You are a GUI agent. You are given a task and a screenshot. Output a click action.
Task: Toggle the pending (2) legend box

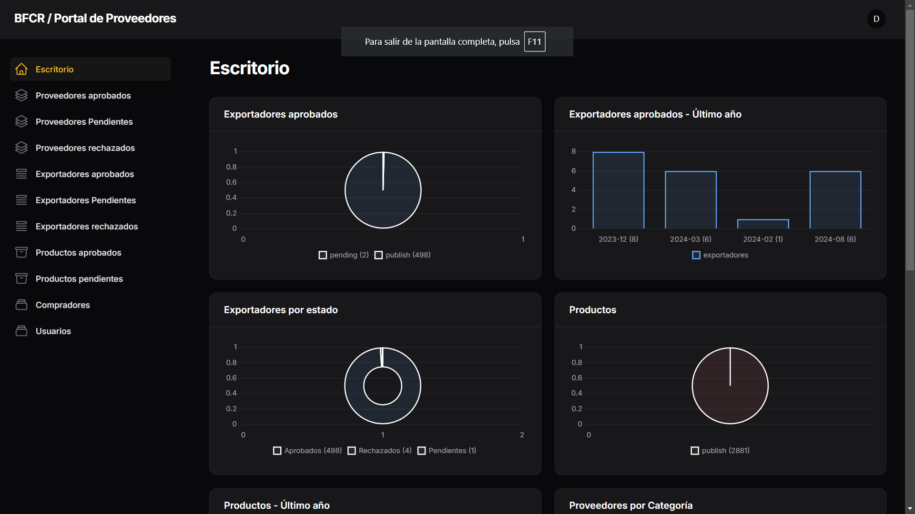coord(323,255)
